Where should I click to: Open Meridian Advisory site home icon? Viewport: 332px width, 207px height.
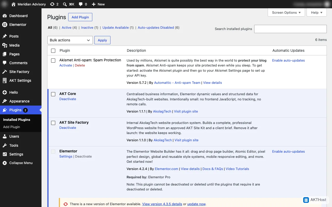[13, 4]
